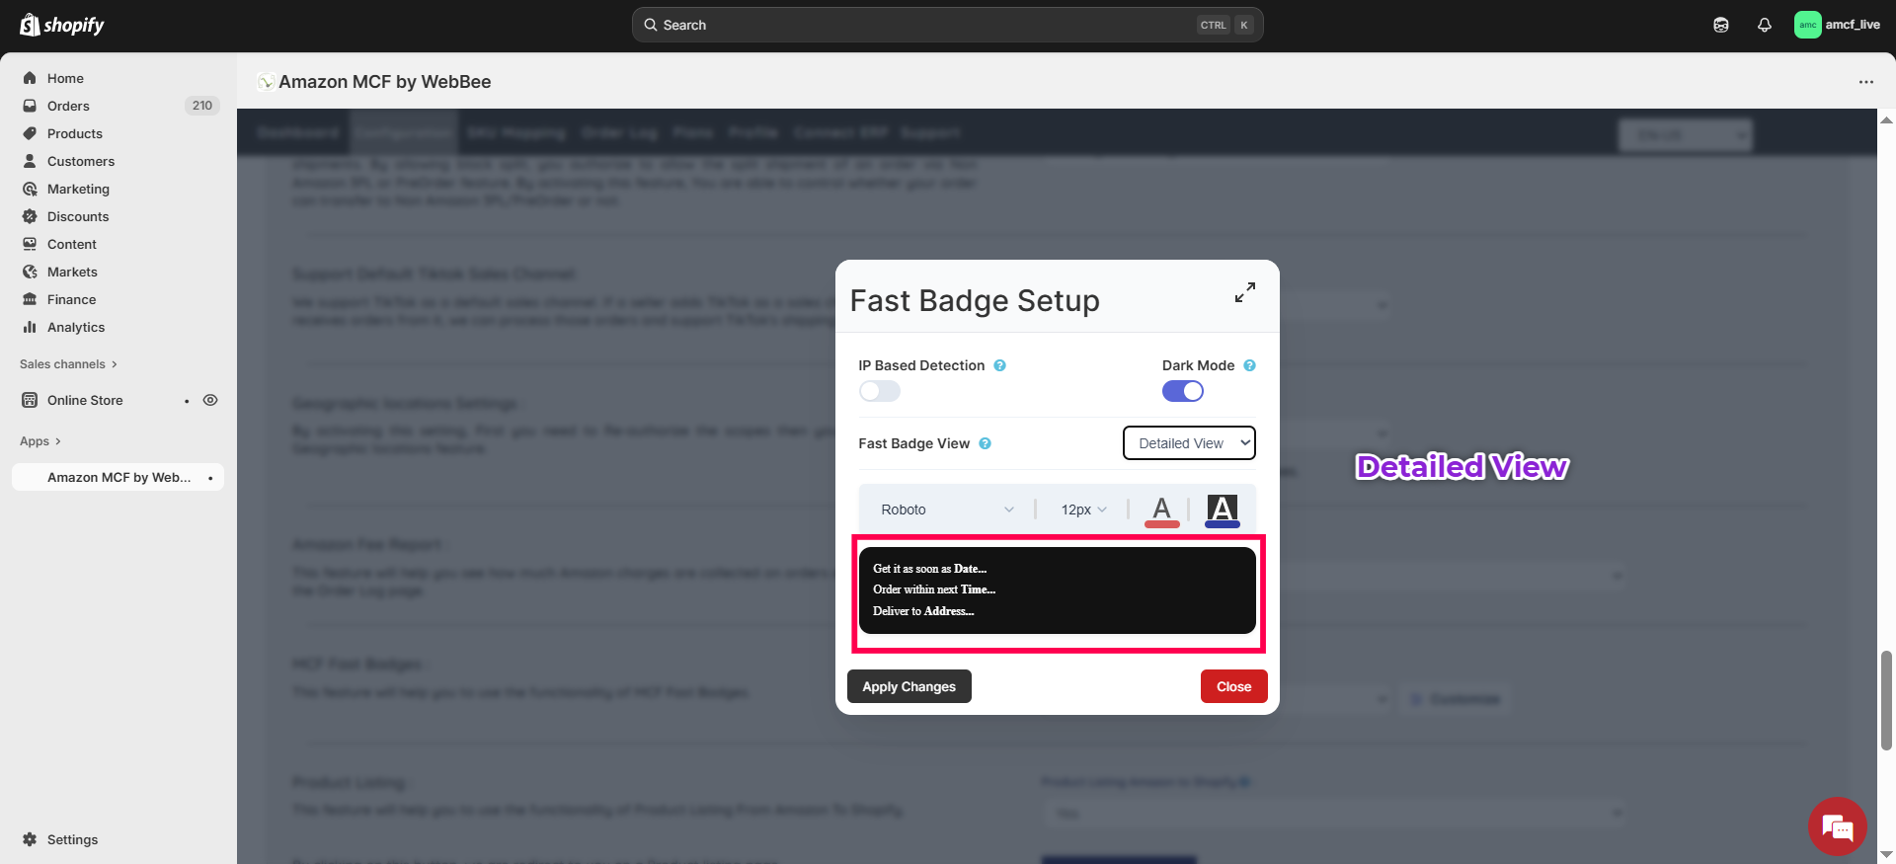Viewport: 1896px width, 864px height.
Task: Enable IP Based Detection toggle
Action: click(879, 392)
